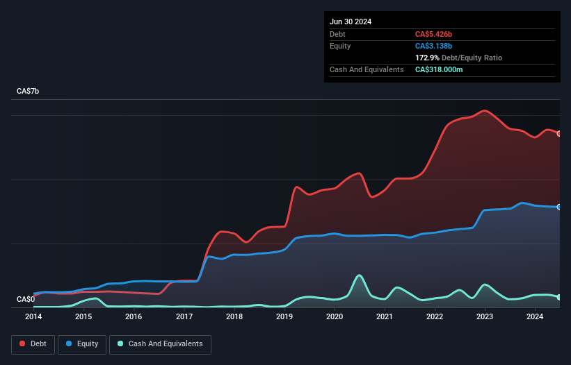
Task: Click the teal cash endpoint marker on chart
Action: (559, 297)
